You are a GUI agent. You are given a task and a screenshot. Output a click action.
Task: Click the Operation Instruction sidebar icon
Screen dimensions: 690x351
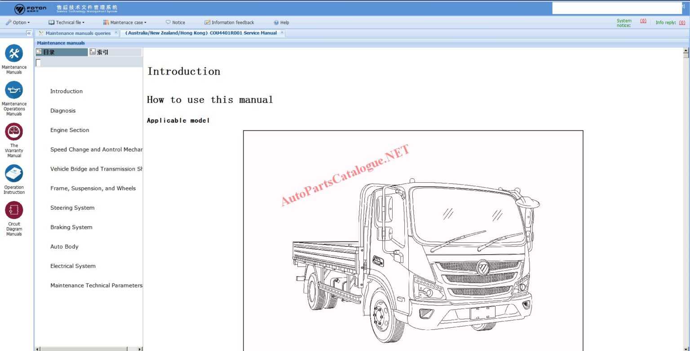tap(14, 174)
